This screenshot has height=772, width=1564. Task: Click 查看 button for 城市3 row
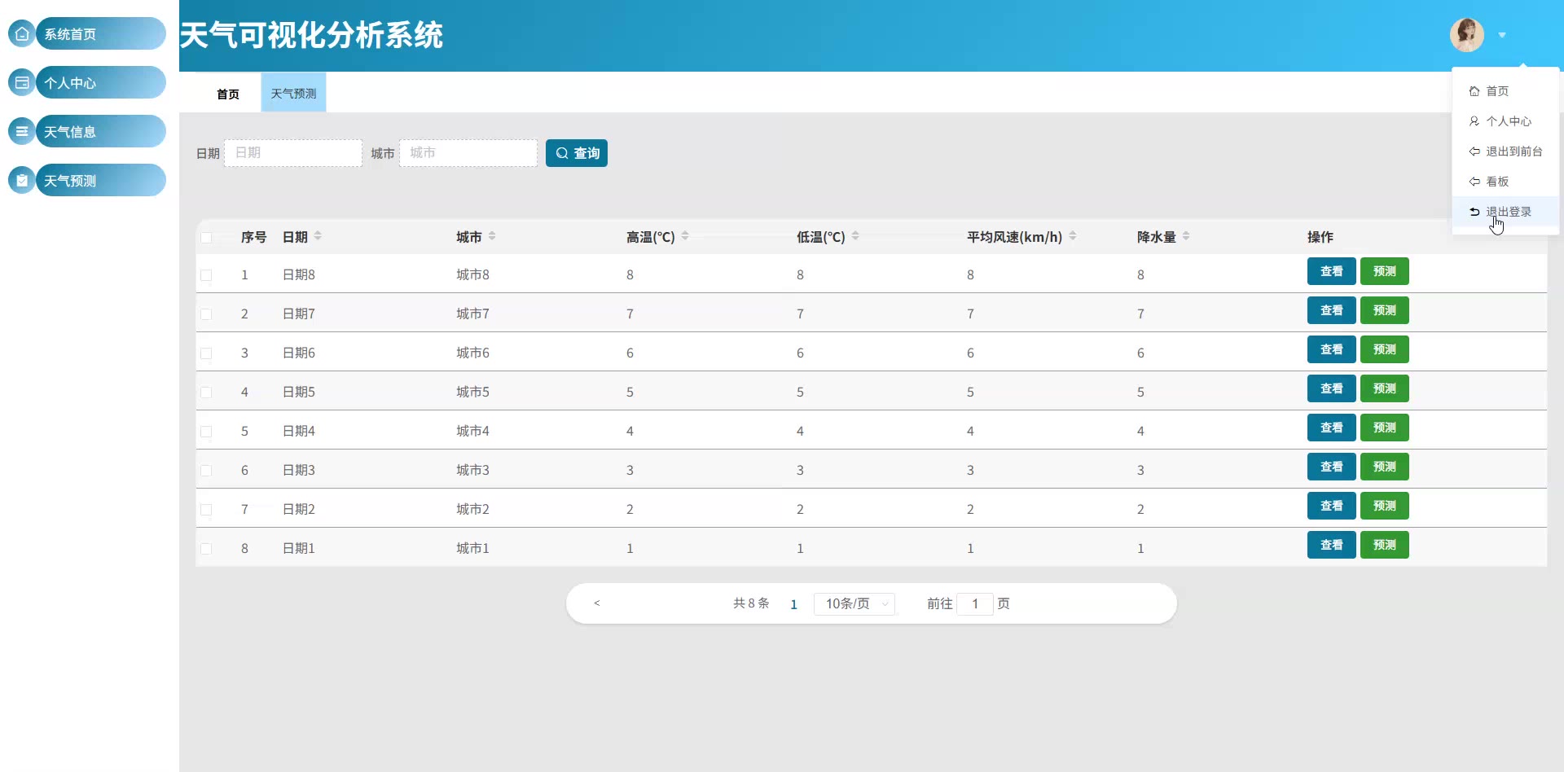point(1331,467)
